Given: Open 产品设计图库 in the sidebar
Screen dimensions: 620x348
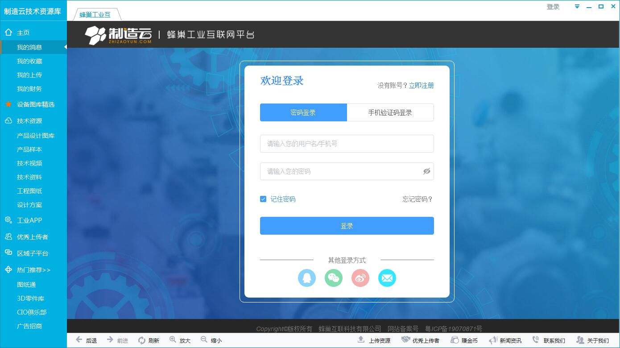Looking at the screenshot, I should [x=36, y=136].
